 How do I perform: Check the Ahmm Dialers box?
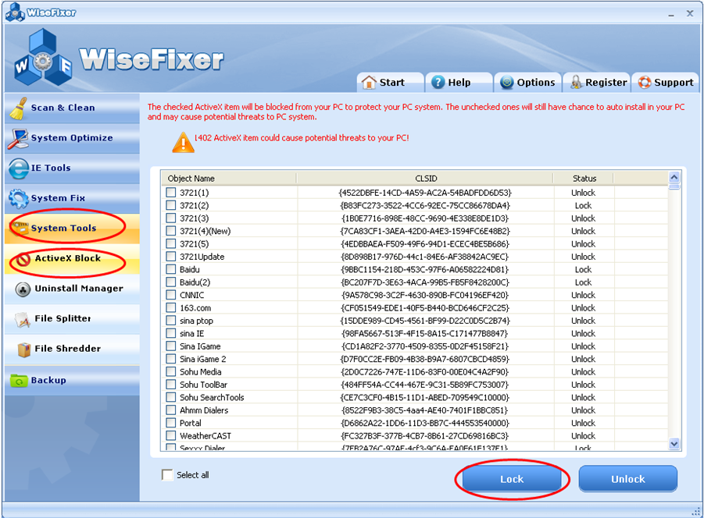(x=170, y=410)
